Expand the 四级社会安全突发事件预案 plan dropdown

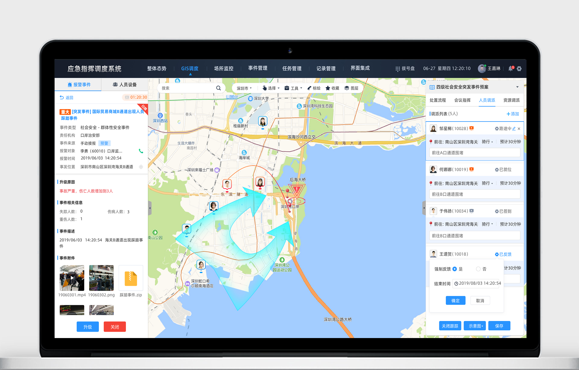point(517,87)
